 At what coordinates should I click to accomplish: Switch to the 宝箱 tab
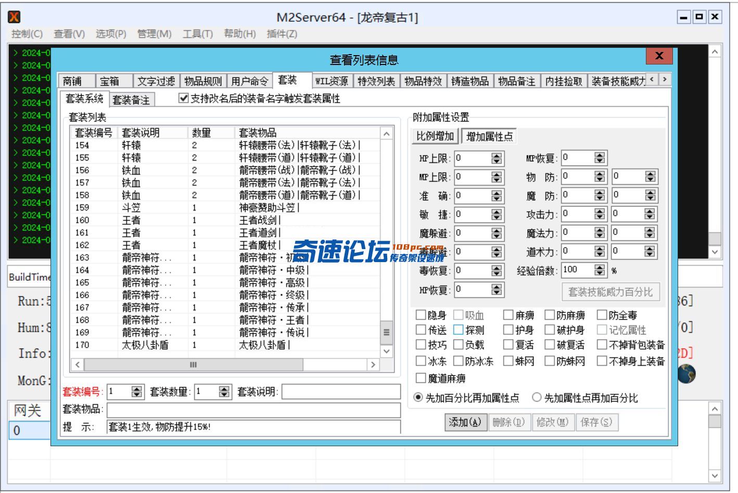[x=113, y=81]
